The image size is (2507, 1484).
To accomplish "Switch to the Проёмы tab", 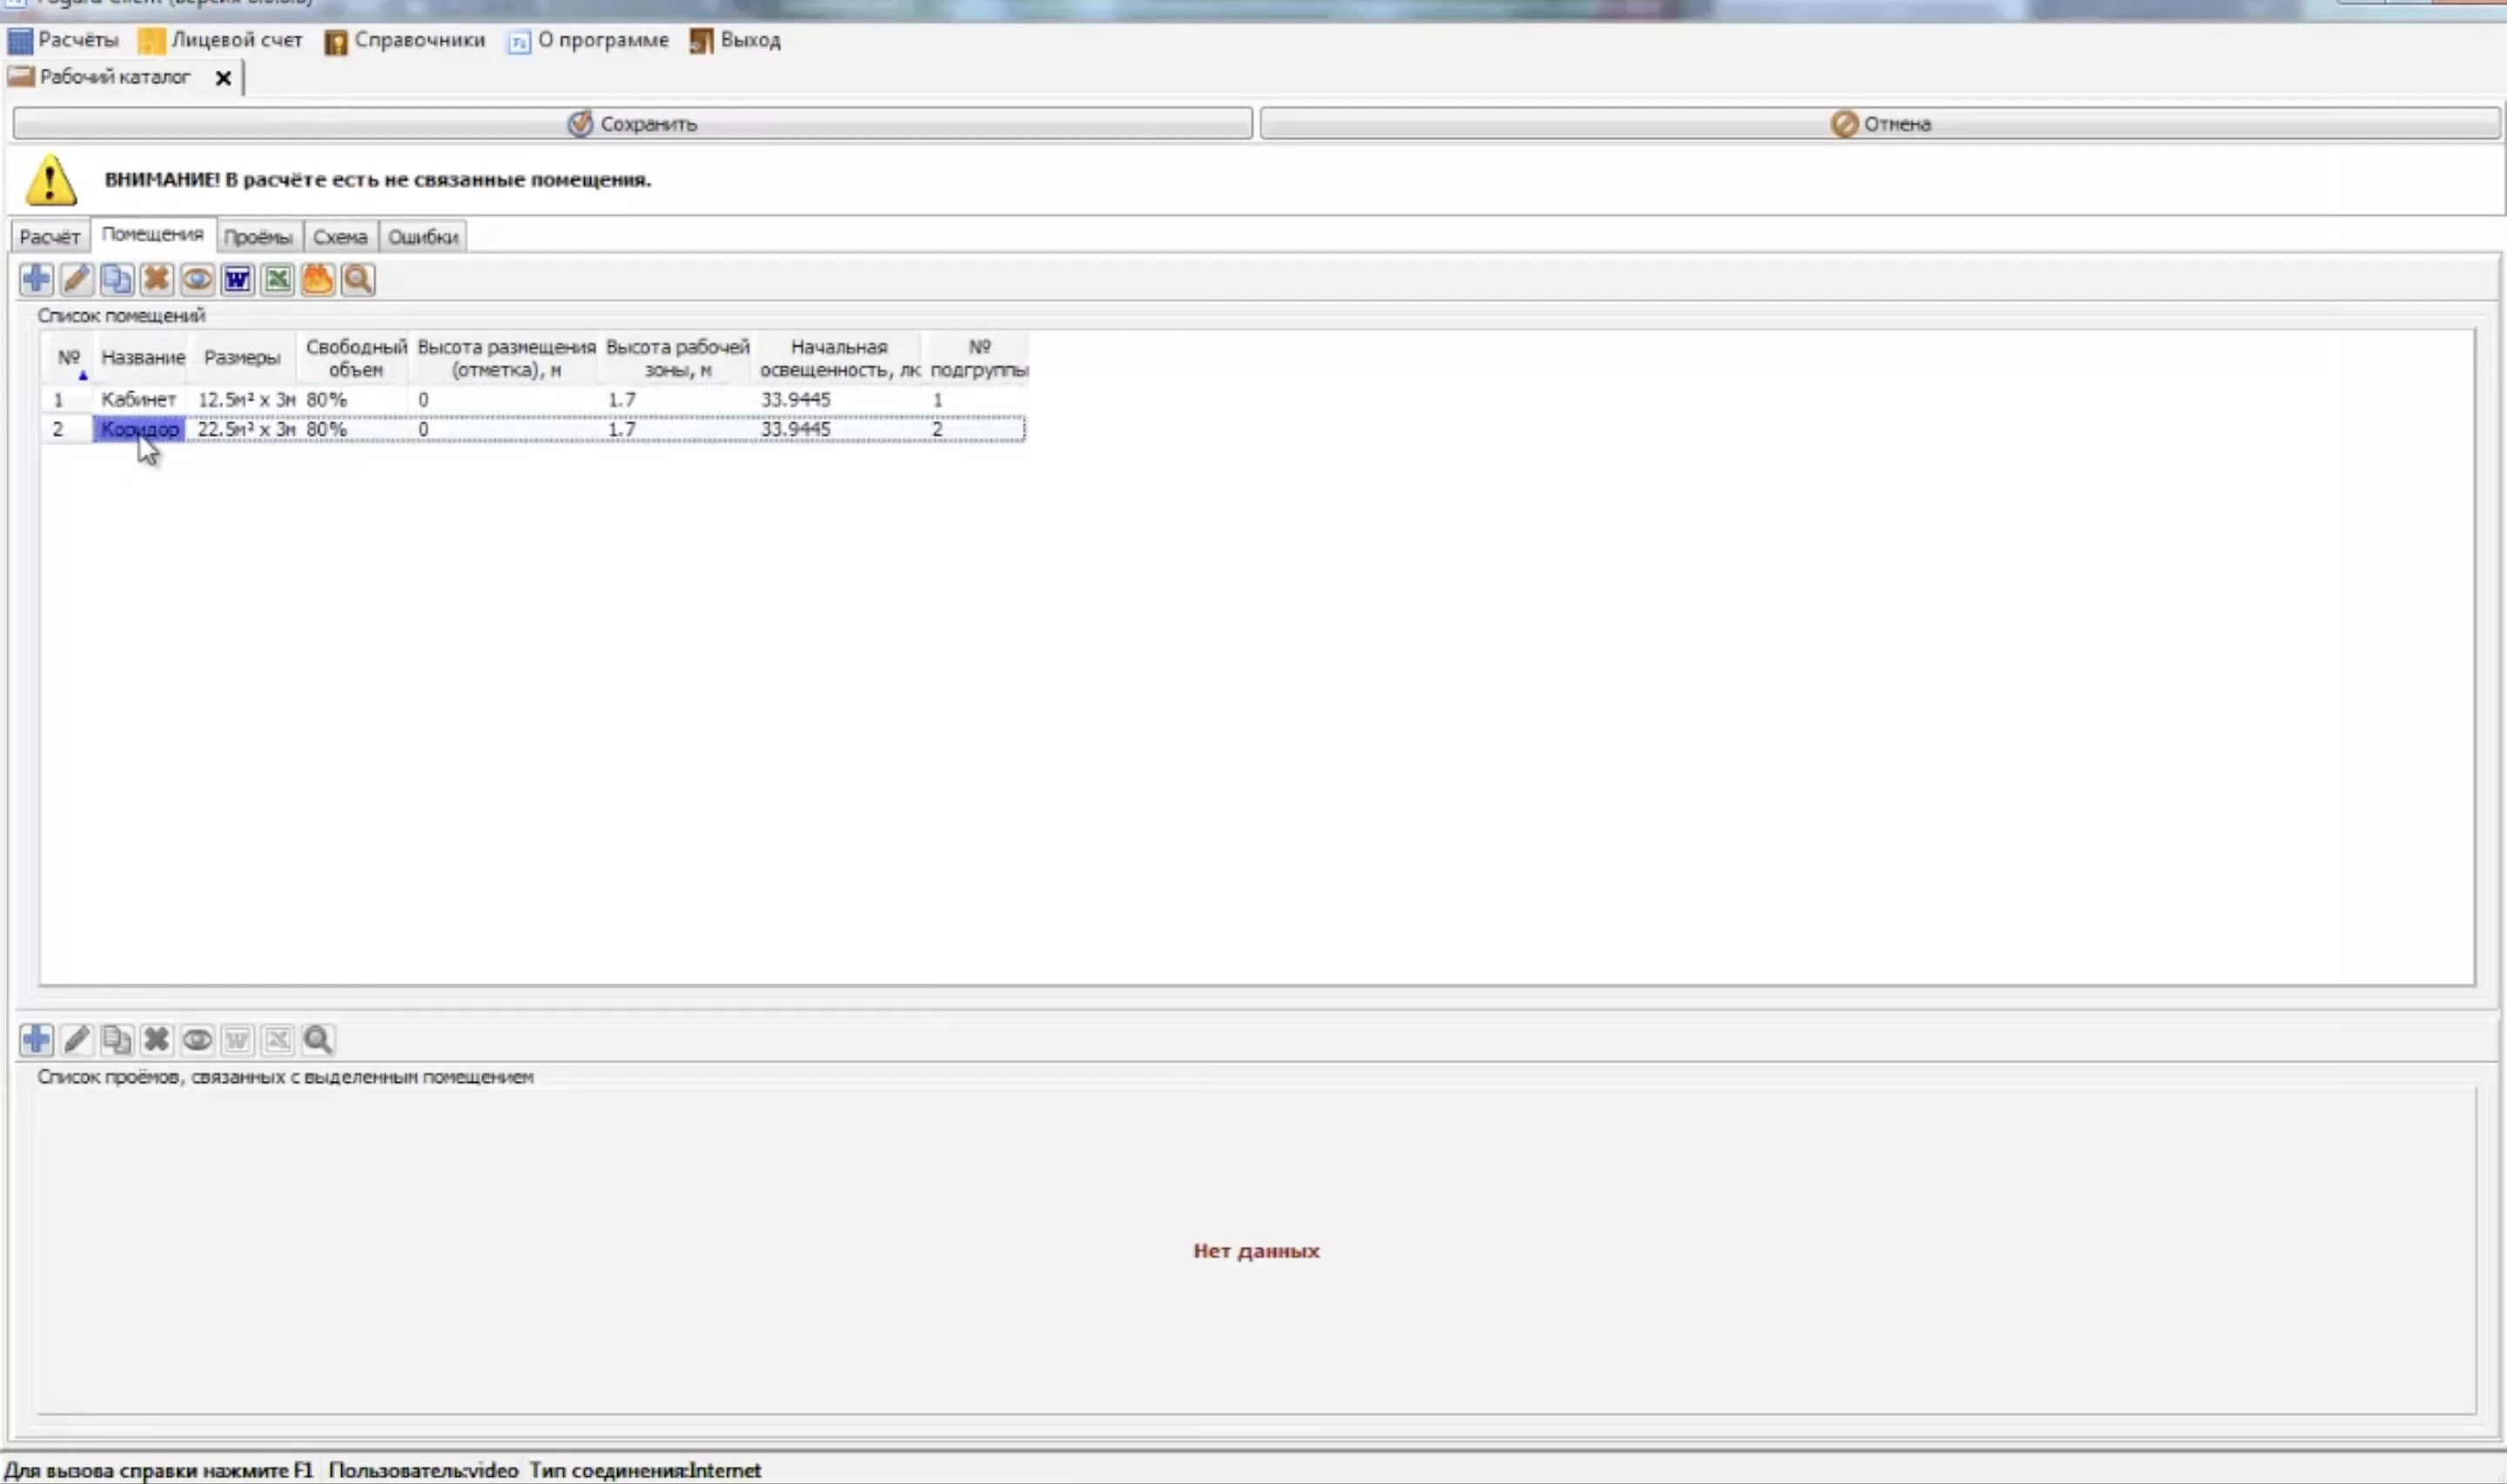I will 258,237.
